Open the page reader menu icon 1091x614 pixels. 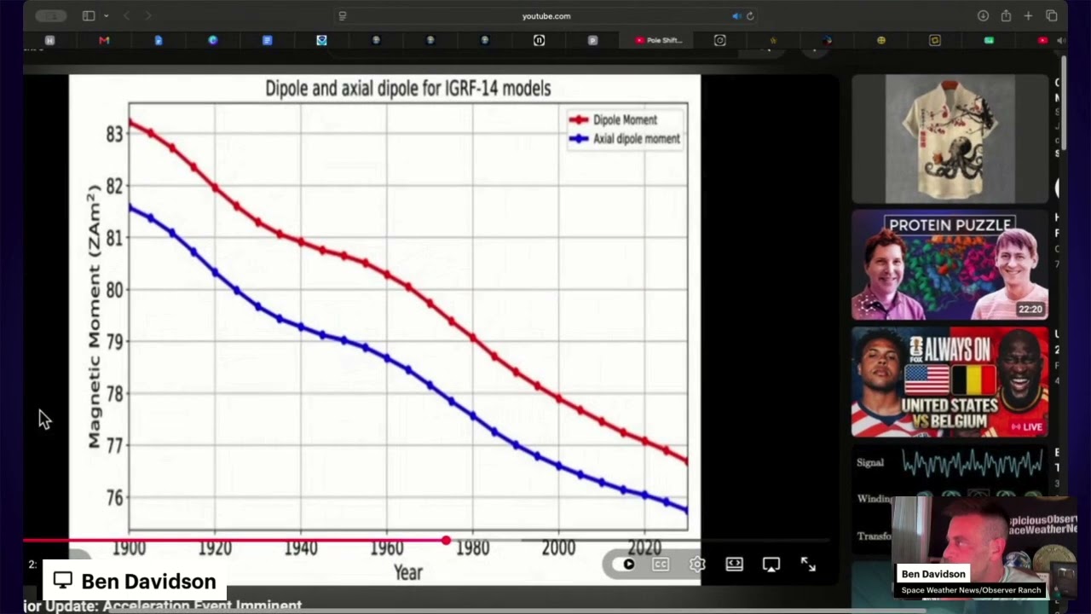click(343, 15)
